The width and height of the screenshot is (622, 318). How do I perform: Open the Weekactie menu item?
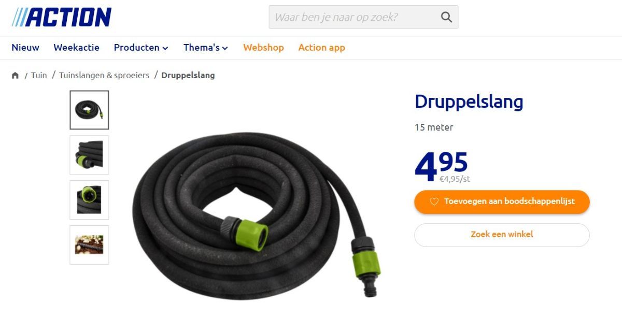click(x=76, y=48)
